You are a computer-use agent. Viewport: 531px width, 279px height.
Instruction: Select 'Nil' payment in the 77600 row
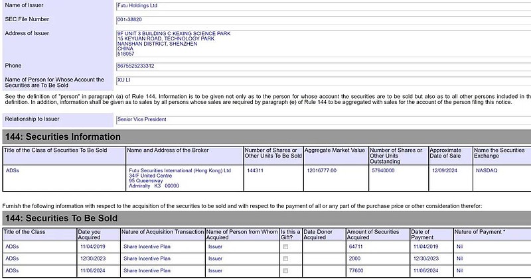[x=459, y=270]
